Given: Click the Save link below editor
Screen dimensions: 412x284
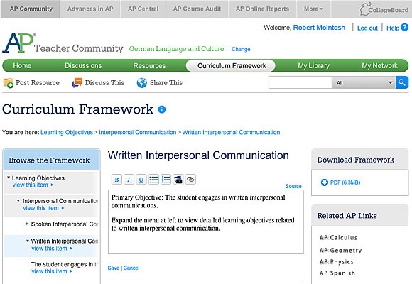Looking at the screenshot, I should (114, 268).
